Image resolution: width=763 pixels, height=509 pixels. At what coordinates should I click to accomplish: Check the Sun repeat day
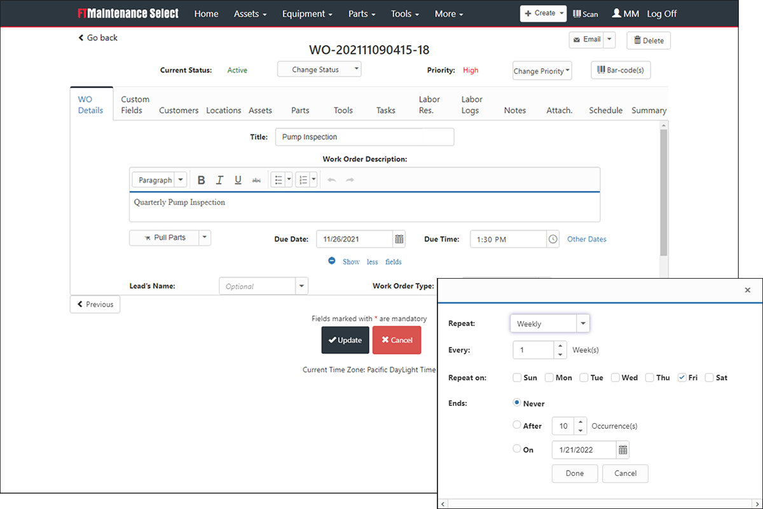(x=518, y=377)
